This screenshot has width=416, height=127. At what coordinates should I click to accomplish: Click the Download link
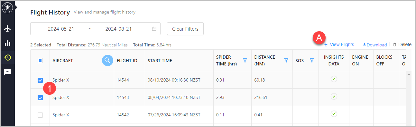pyautogui.click(x=375, y=45)
